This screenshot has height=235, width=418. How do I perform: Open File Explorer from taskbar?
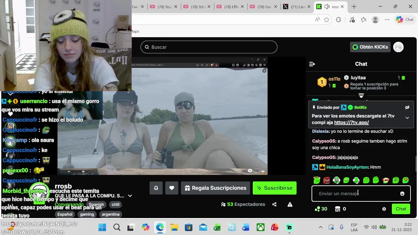tap(174, 227)
